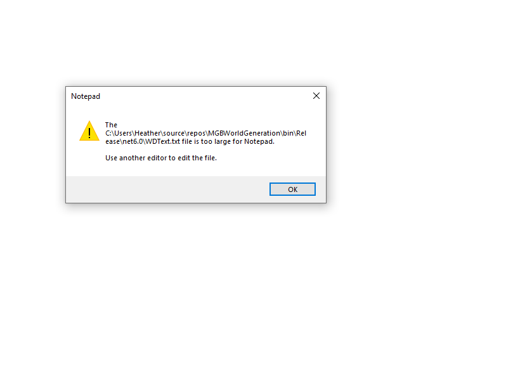
Task: Click the "source" segment of the path
Action: point(174,133)
